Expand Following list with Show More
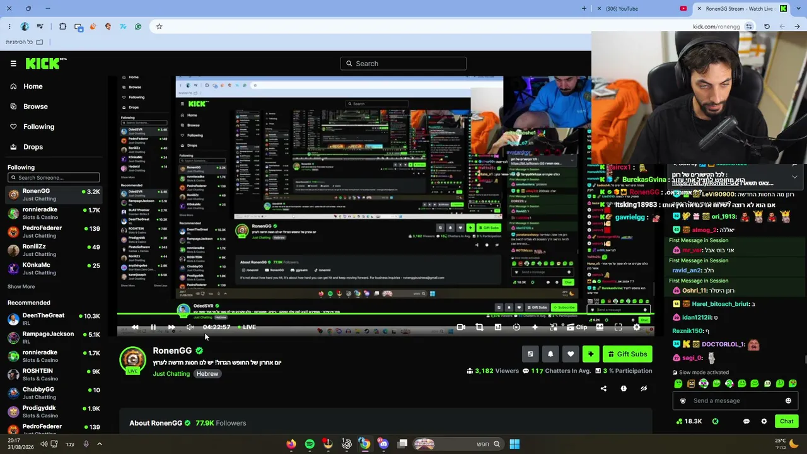The height and width of the screenshot is (454, 807). tap(21, 287)
